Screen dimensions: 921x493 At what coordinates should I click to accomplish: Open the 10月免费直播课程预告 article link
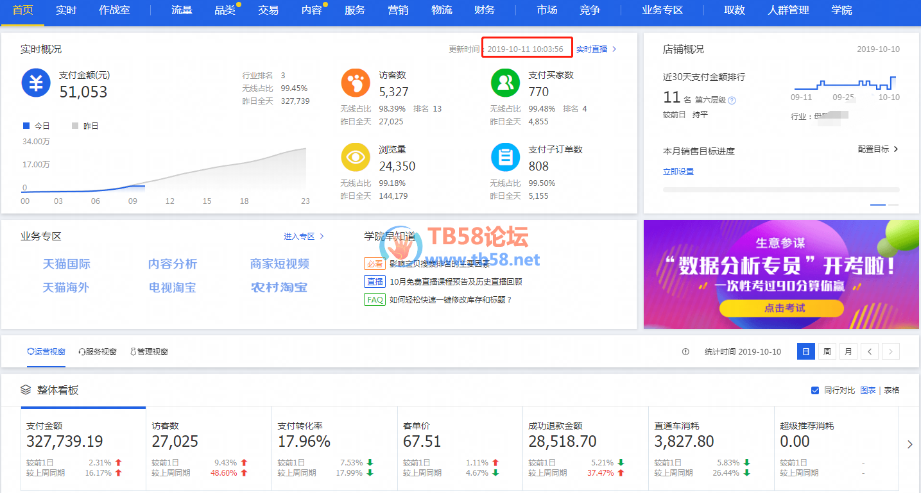[456, 281]
